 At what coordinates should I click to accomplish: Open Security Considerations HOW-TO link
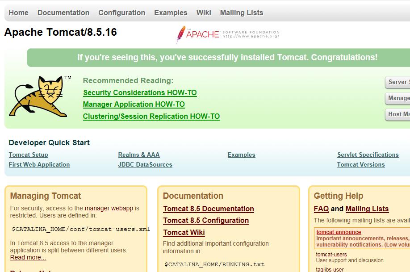[140, 92]
